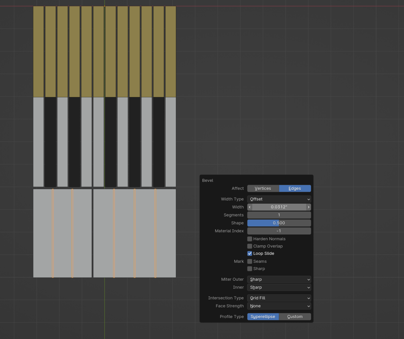Open the Face Strength dropdown
The image size is (404, 339).
279,306
